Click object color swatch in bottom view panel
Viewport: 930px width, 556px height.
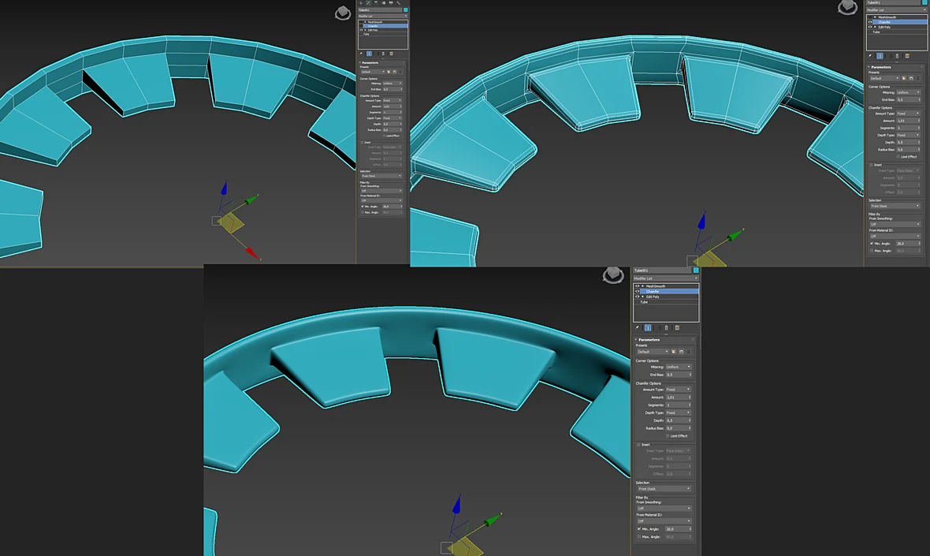[696, 270]
